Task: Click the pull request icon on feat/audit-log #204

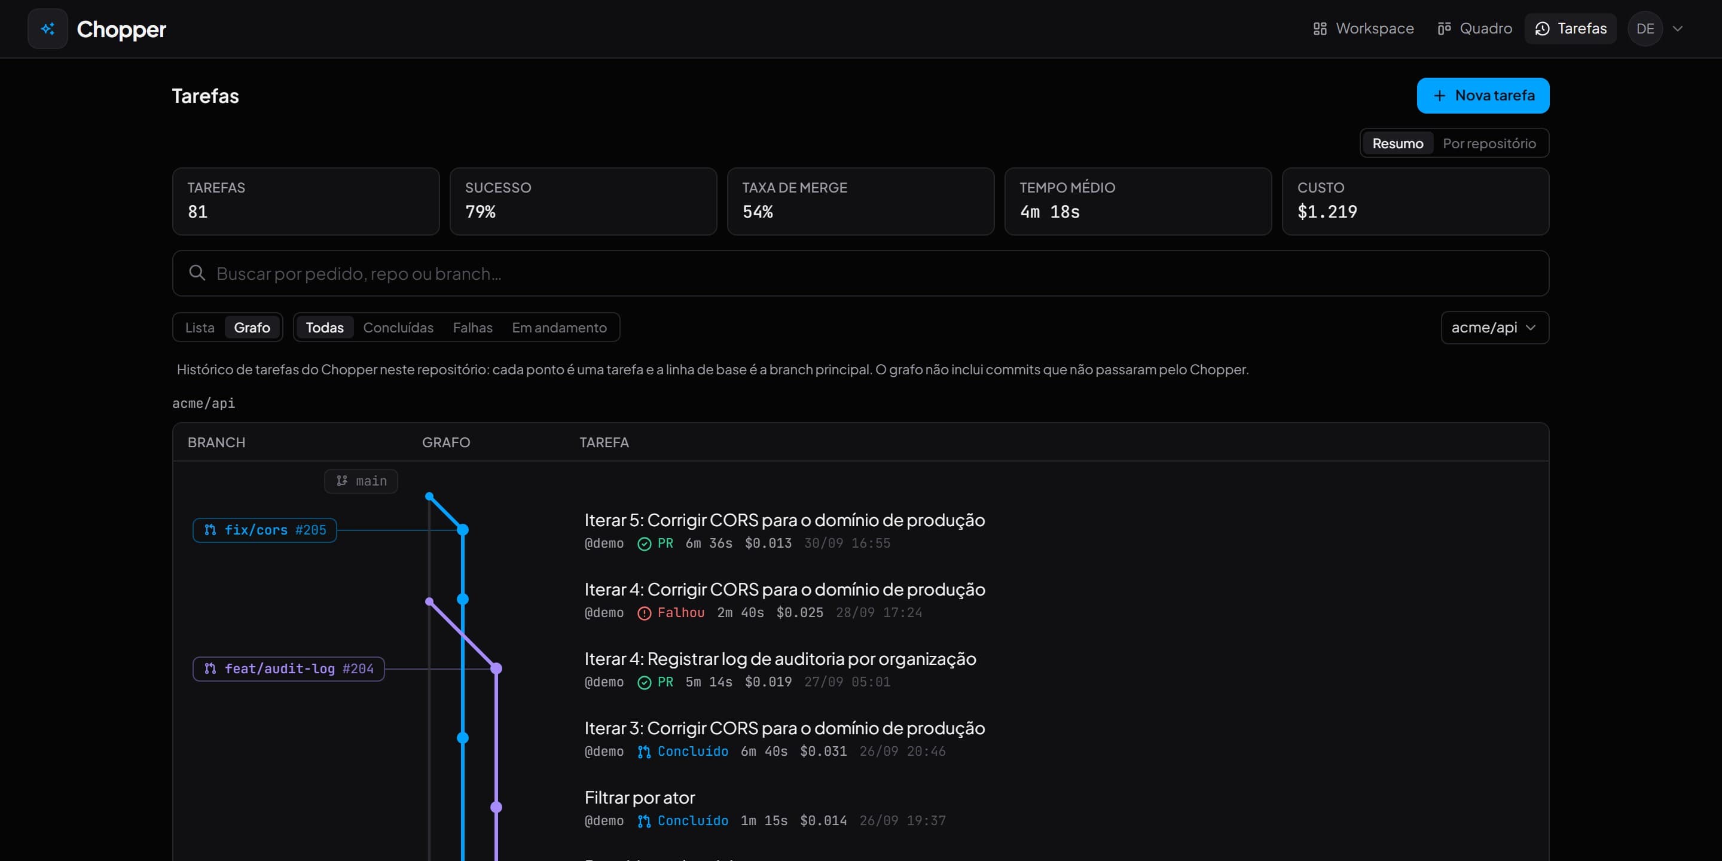Action: point(210,668)
